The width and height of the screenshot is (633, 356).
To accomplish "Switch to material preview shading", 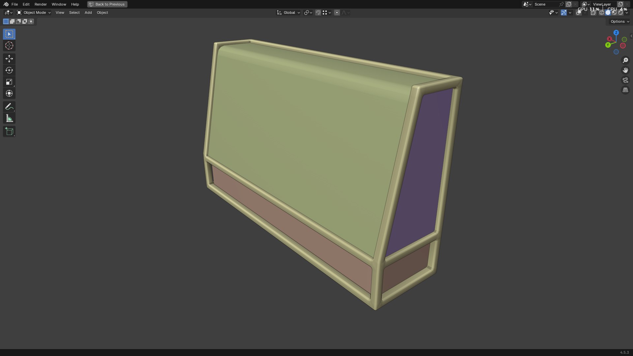I will [x=614, y=13].
